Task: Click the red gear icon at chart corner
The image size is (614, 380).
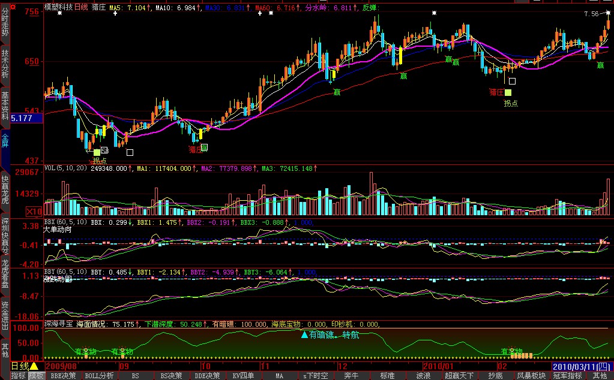Action: point(13,7)
